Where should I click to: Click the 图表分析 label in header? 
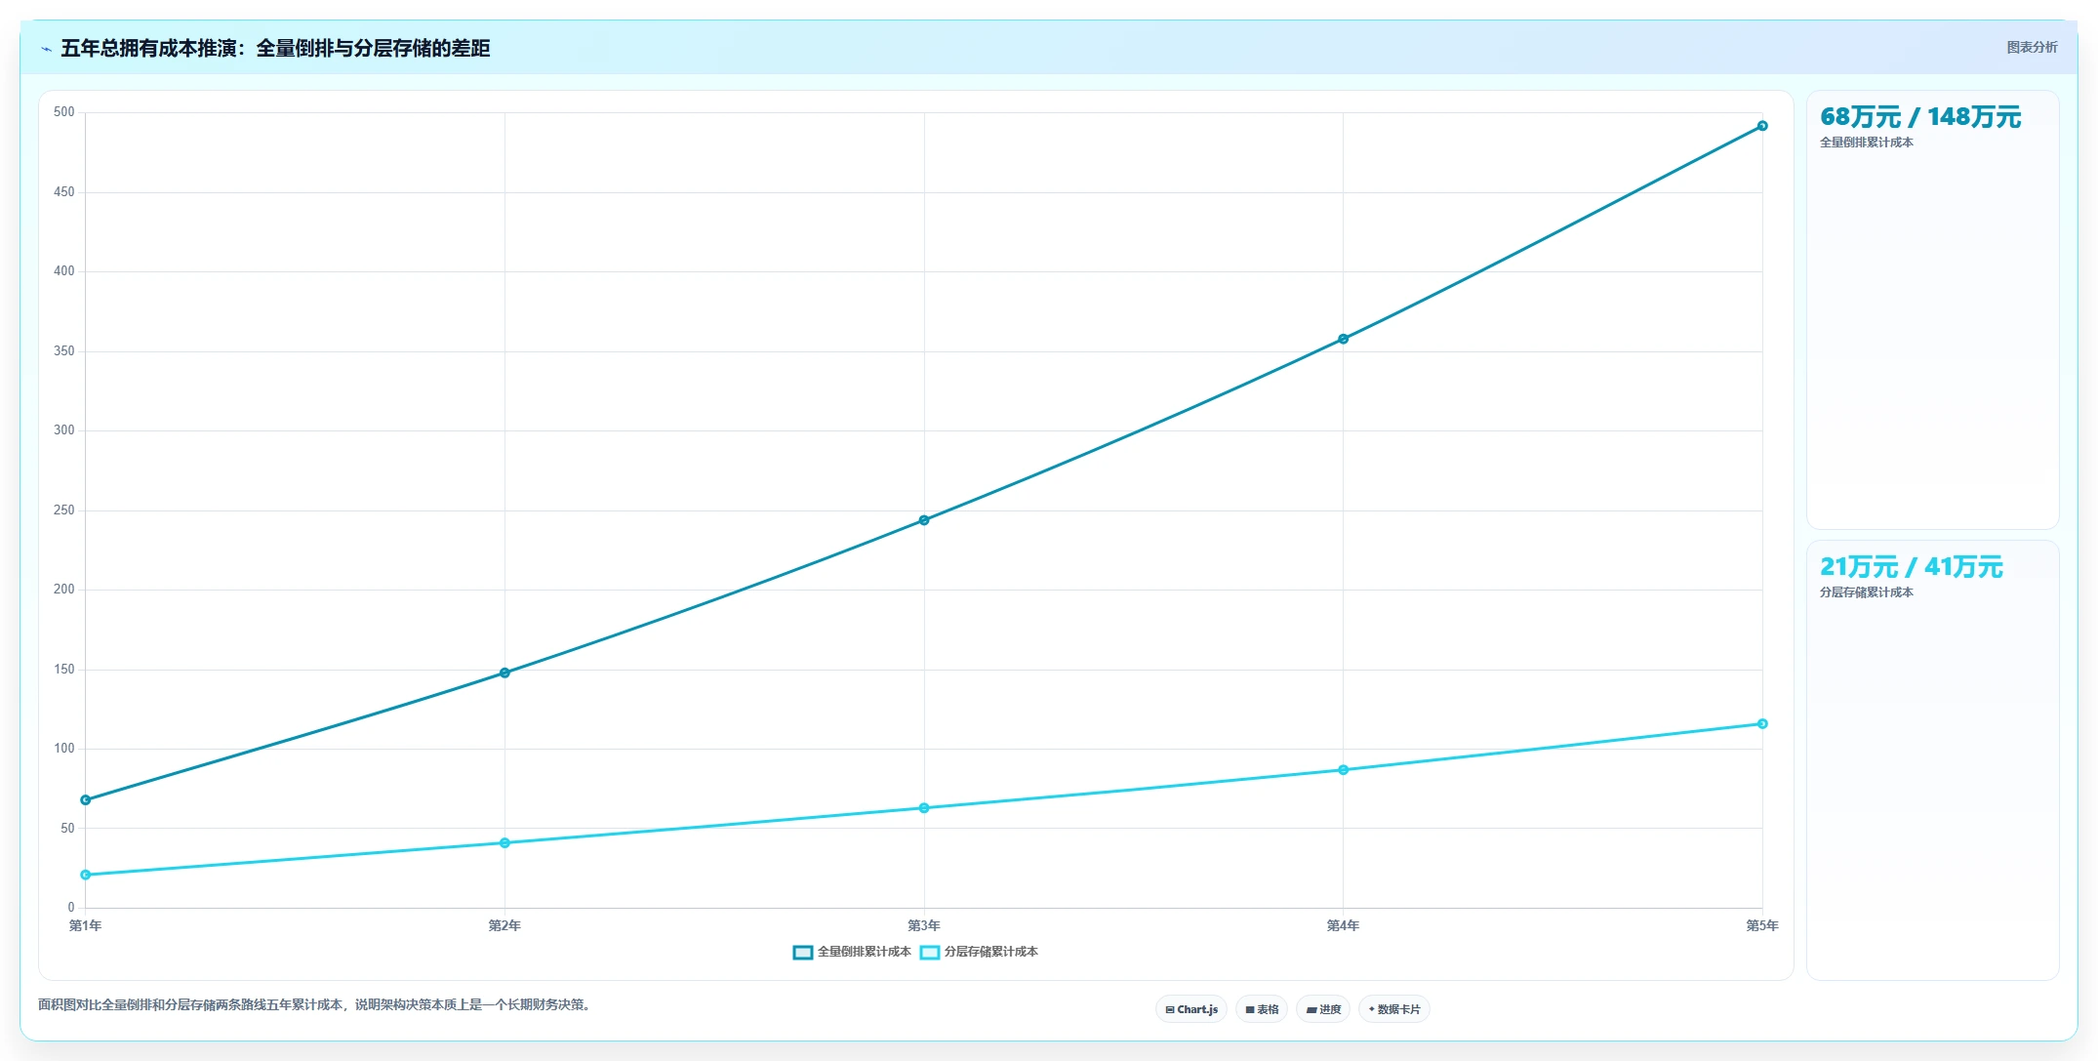(2032, 47)
